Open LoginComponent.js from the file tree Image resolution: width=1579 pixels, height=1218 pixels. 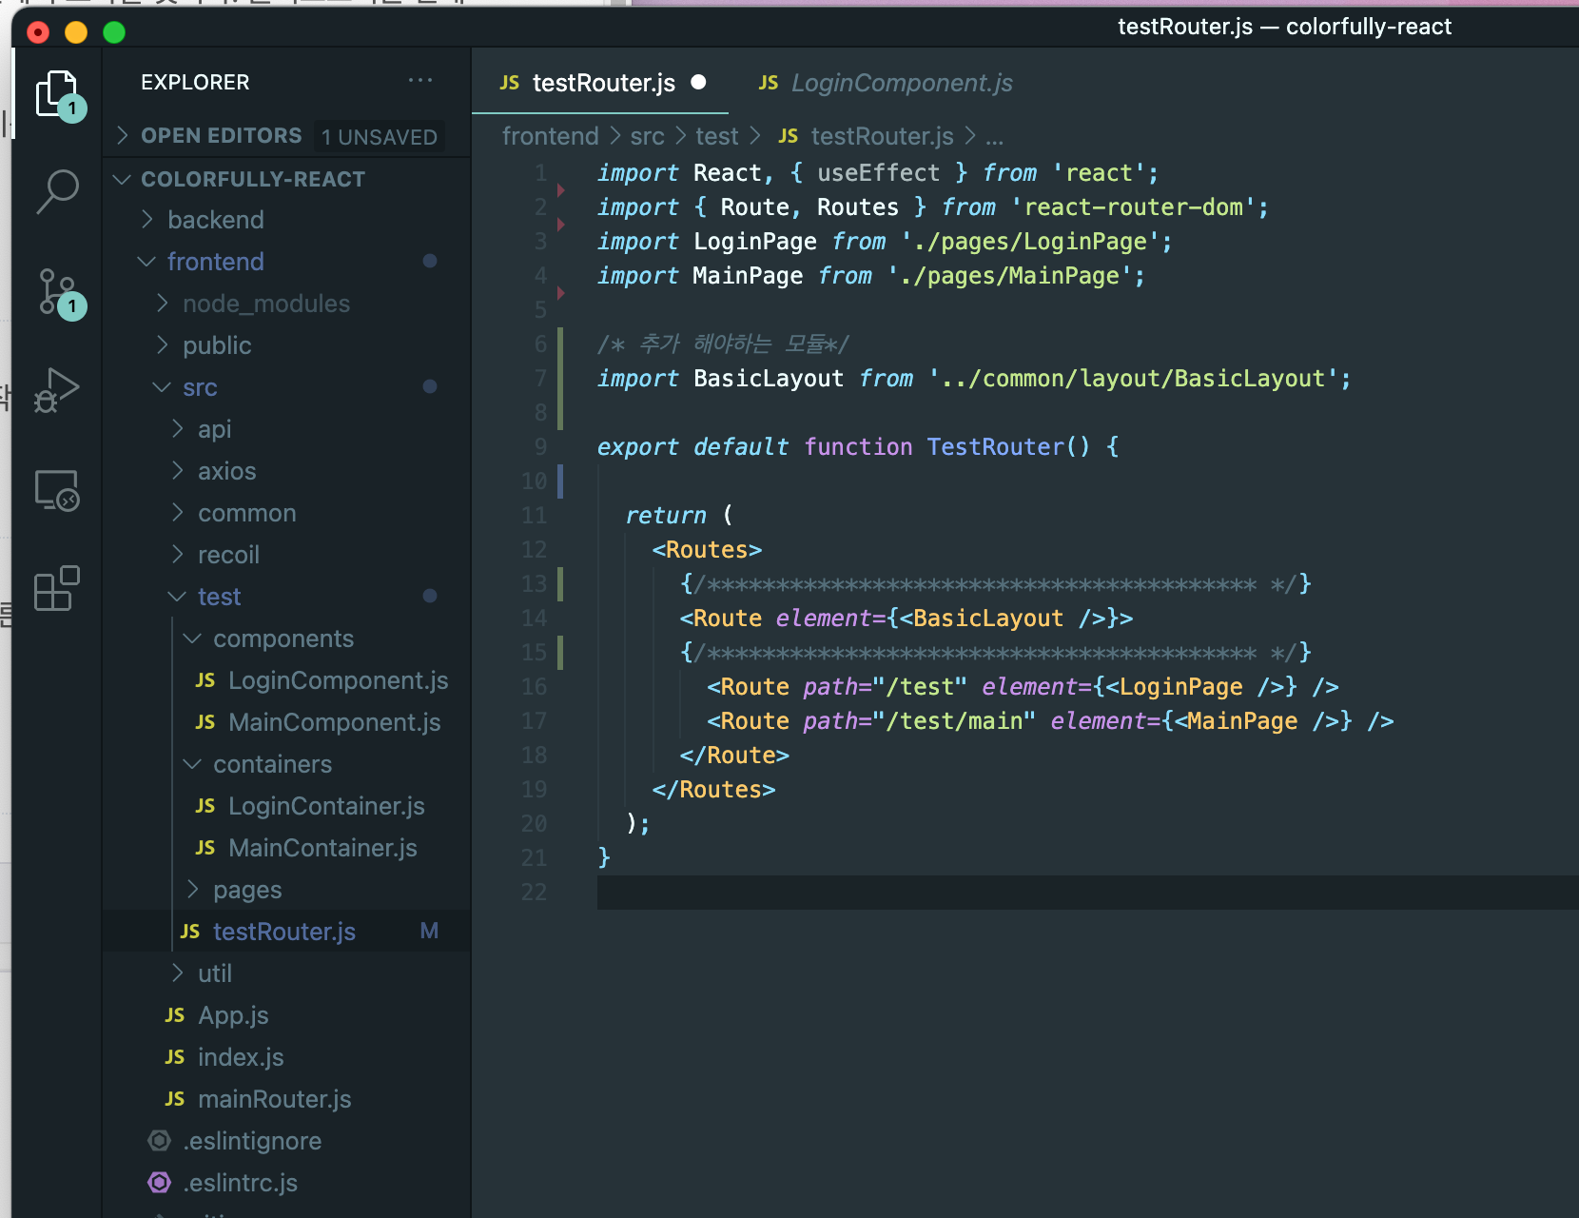[x=338, y=680]
